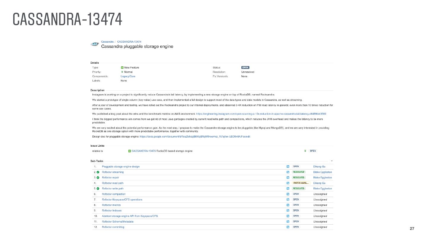Viewport: 427px width, 240px height.
Task: Open the engineering.instagram.com blog post link
Action: [x=261, y=114]
